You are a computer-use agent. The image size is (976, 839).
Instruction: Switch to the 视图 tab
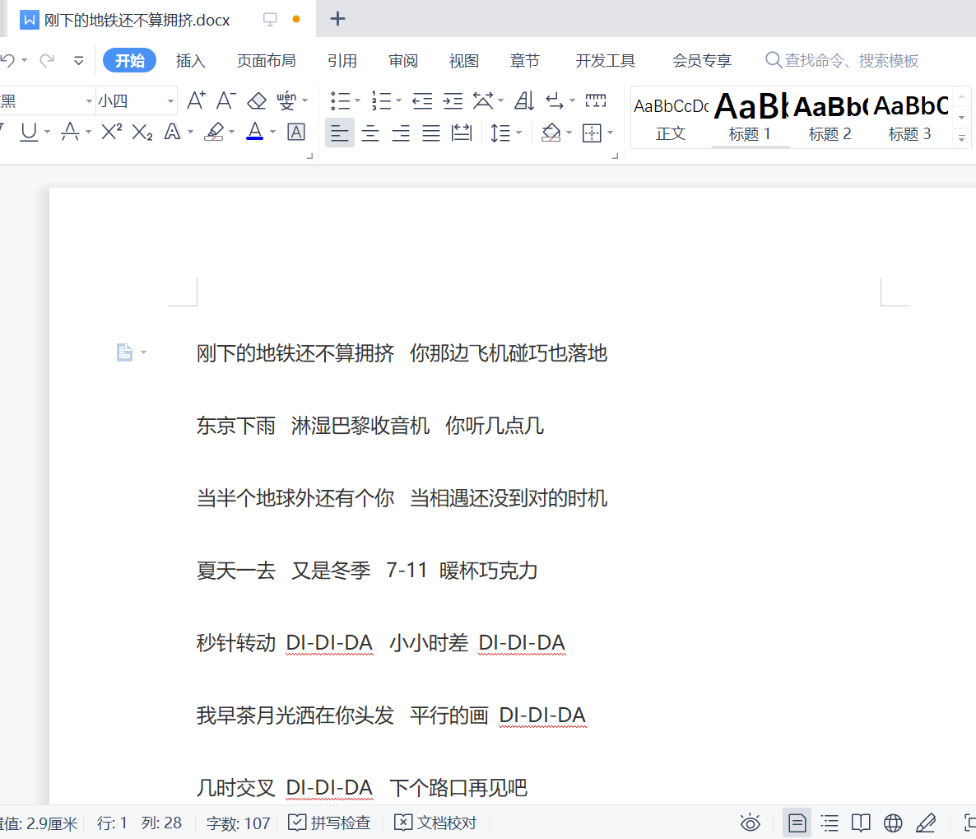[x=464, y=60]
